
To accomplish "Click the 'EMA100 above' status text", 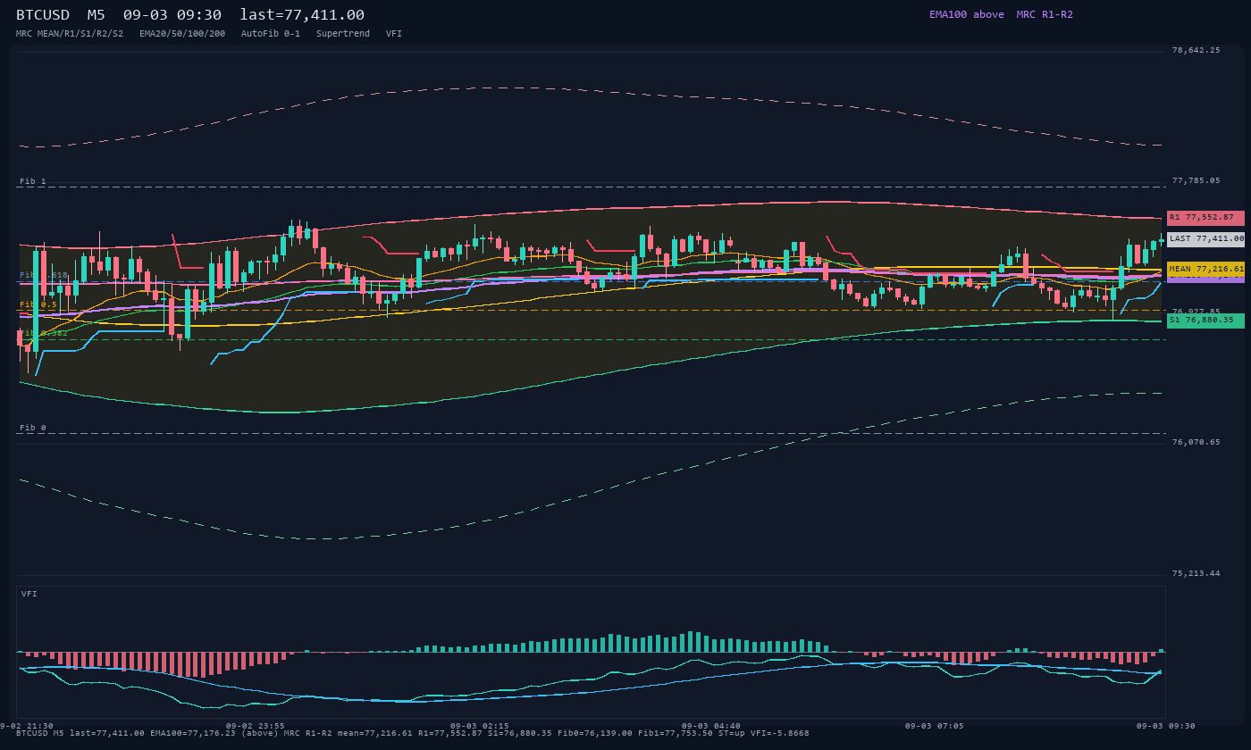I will [x=967, y=14].
